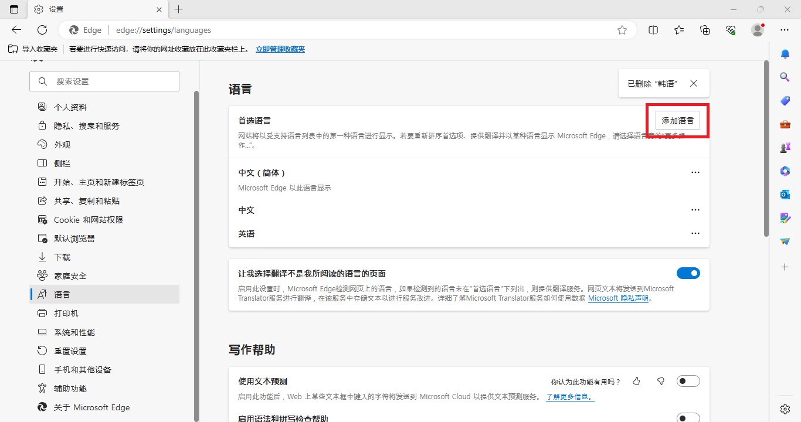Open 导入收藏夹 in favorites bar
Image resolution: width=801 pixels, height=422 pixels.
click(33, 49)
